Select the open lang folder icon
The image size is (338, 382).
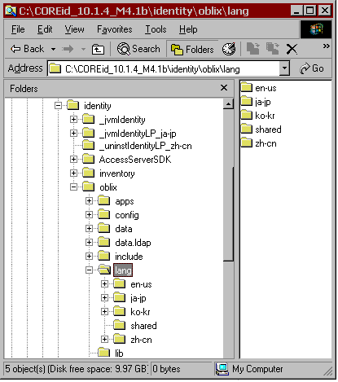(104, 270)
